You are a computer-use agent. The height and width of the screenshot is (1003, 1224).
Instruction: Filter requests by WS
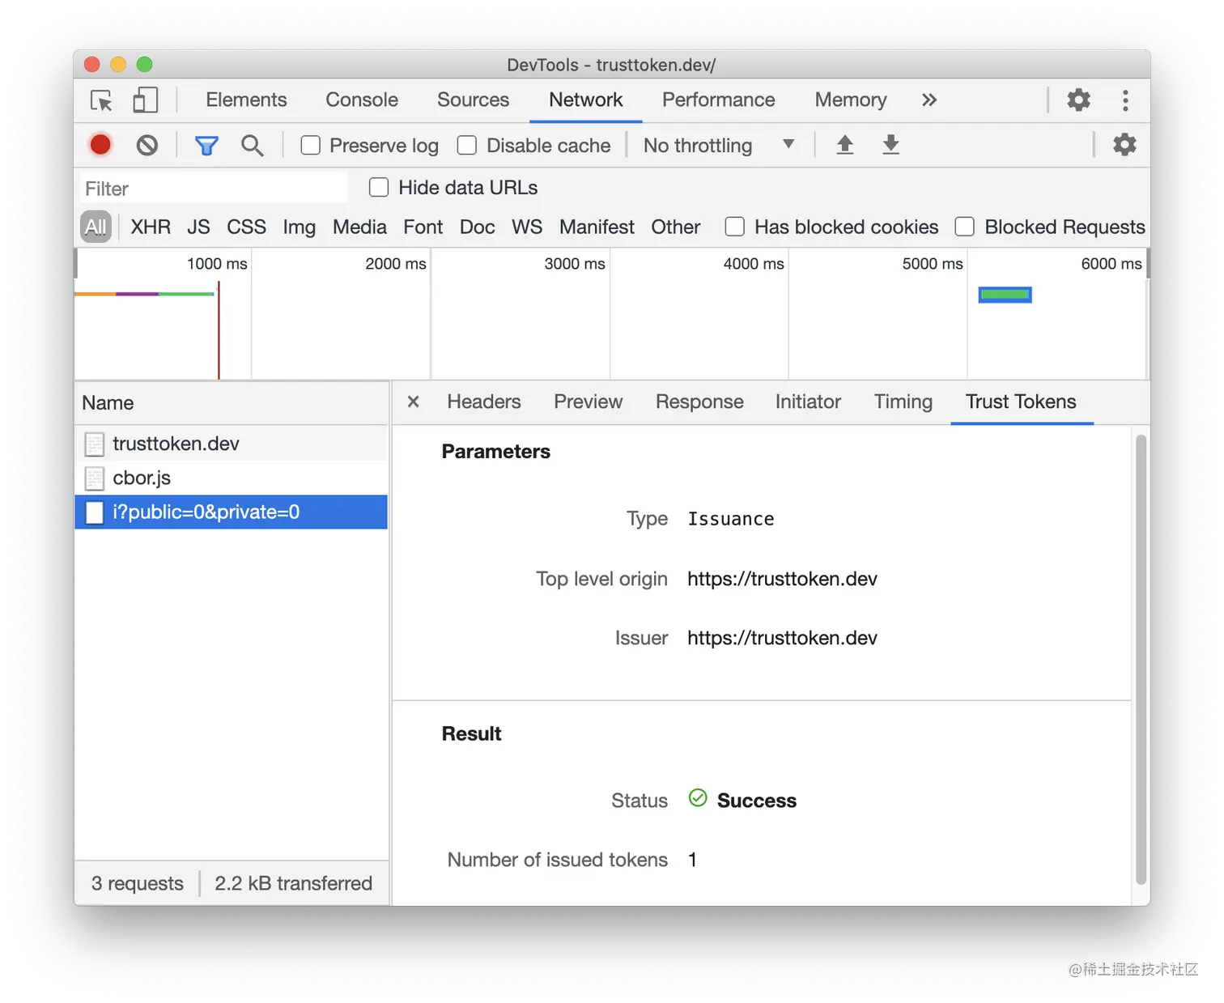tap(527, 227)
